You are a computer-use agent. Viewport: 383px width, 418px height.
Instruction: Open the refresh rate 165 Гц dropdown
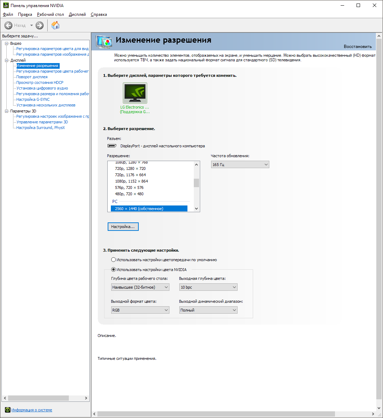[240, 165]
